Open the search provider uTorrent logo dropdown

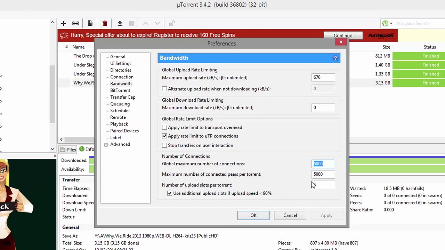[x=387, y=24]
